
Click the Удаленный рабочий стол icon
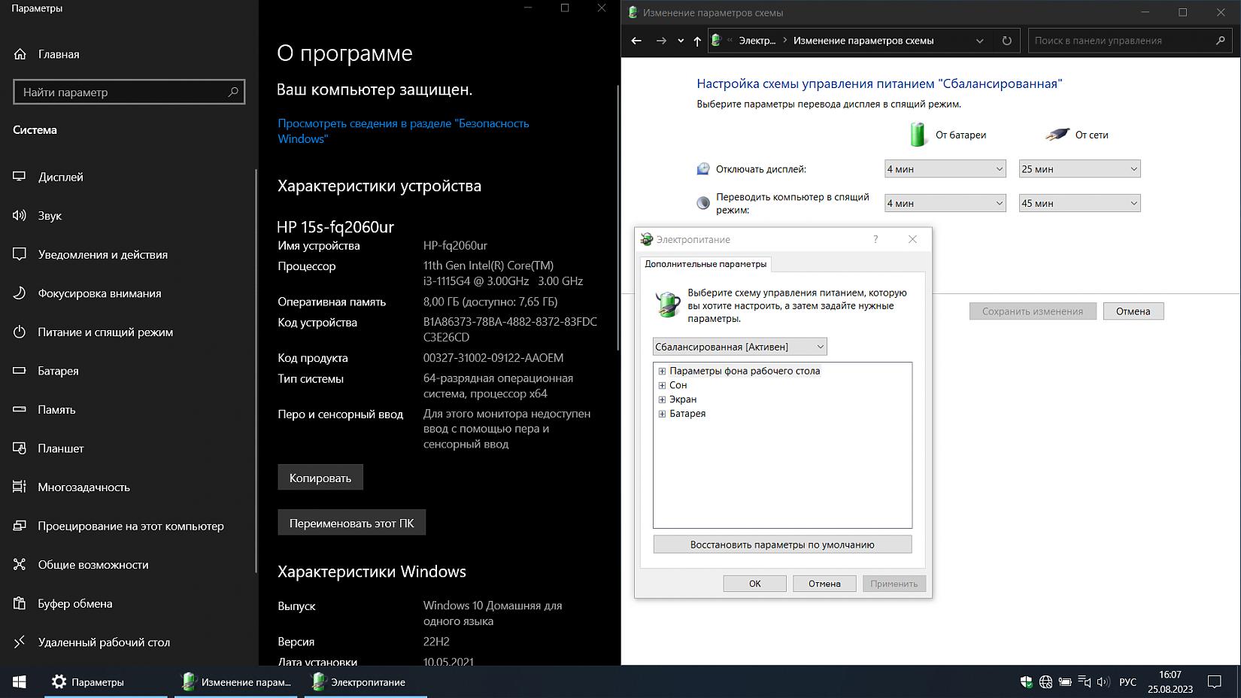[x=20, y=642]
